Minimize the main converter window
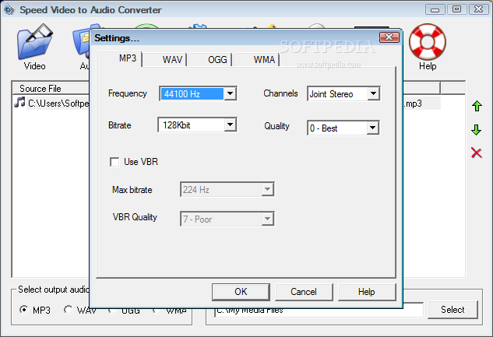The height and width of the screenshot is (337, 493). 435,9
